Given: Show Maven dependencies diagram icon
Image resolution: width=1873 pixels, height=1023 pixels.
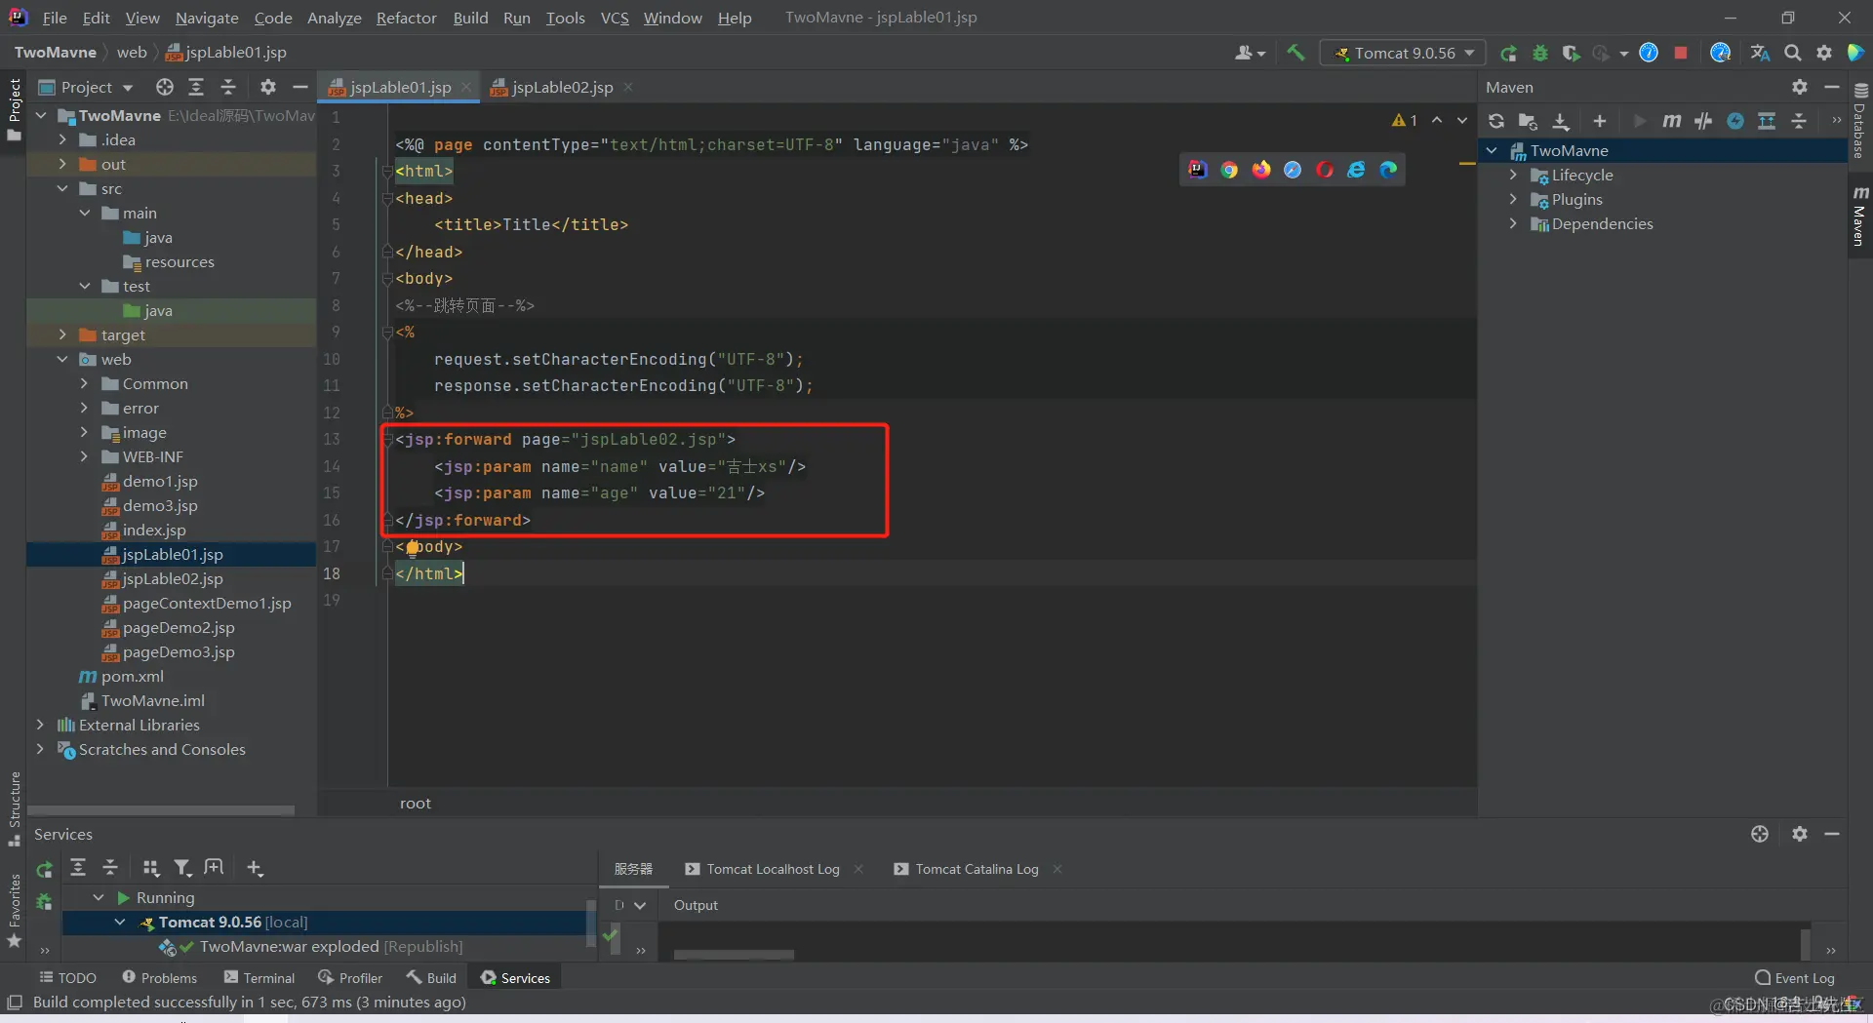Looking at the screenshot, I should (x=1767, y=121).
